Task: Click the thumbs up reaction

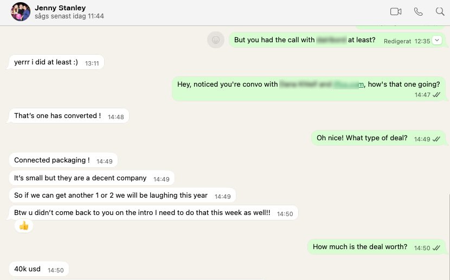Action: click(24, 226)
